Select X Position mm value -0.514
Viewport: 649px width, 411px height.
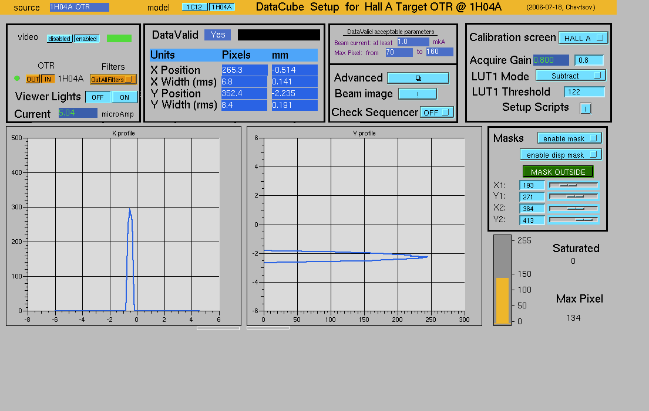coord(294,70)
